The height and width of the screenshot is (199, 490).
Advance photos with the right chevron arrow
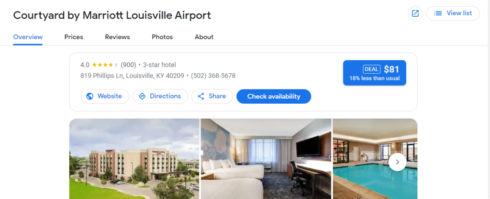pos(398,162)
